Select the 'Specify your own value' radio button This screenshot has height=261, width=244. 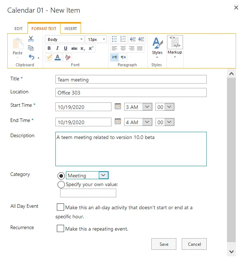click(61, 185)
